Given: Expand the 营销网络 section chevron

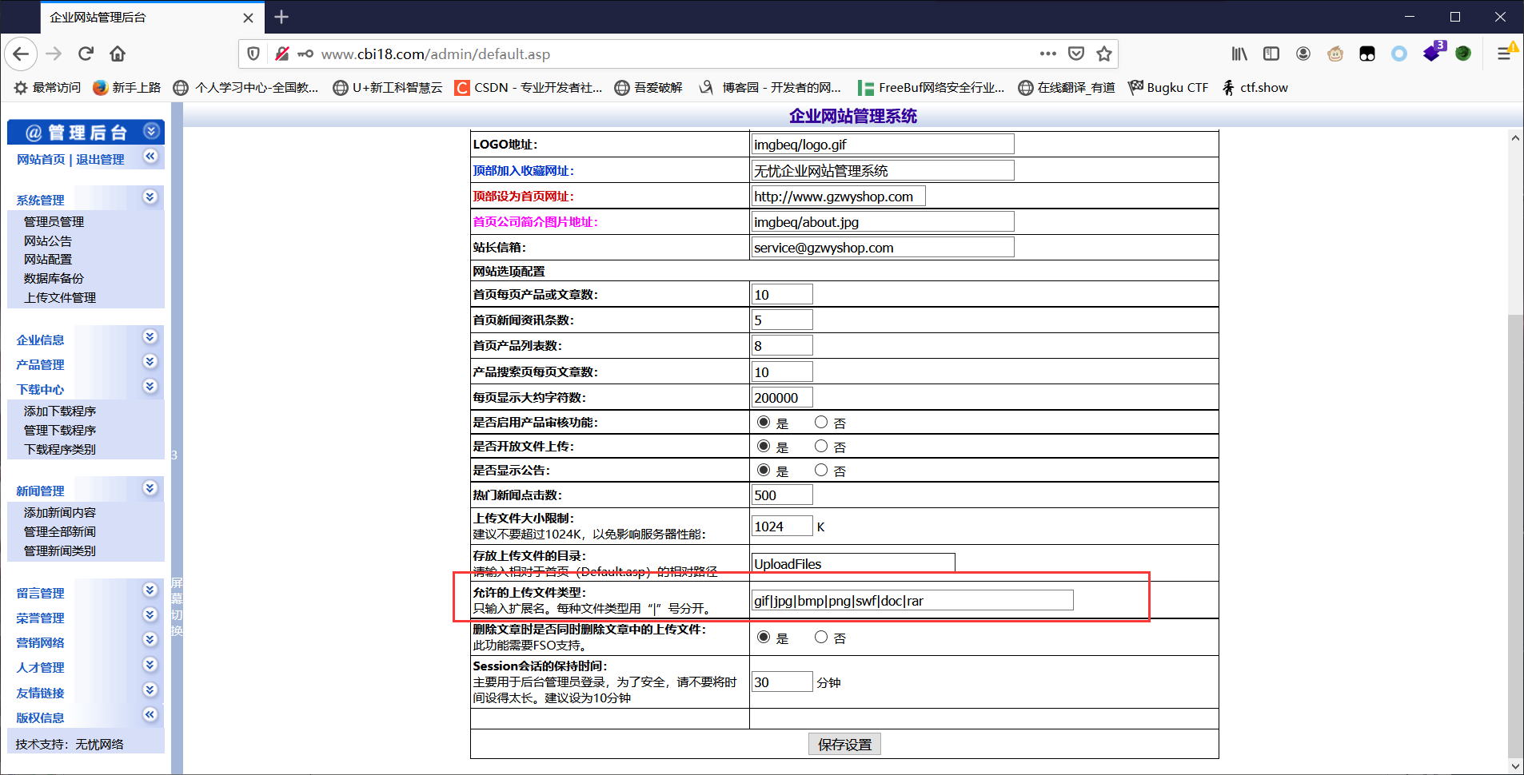Looking at the screenshot, I should click(150, 639).
